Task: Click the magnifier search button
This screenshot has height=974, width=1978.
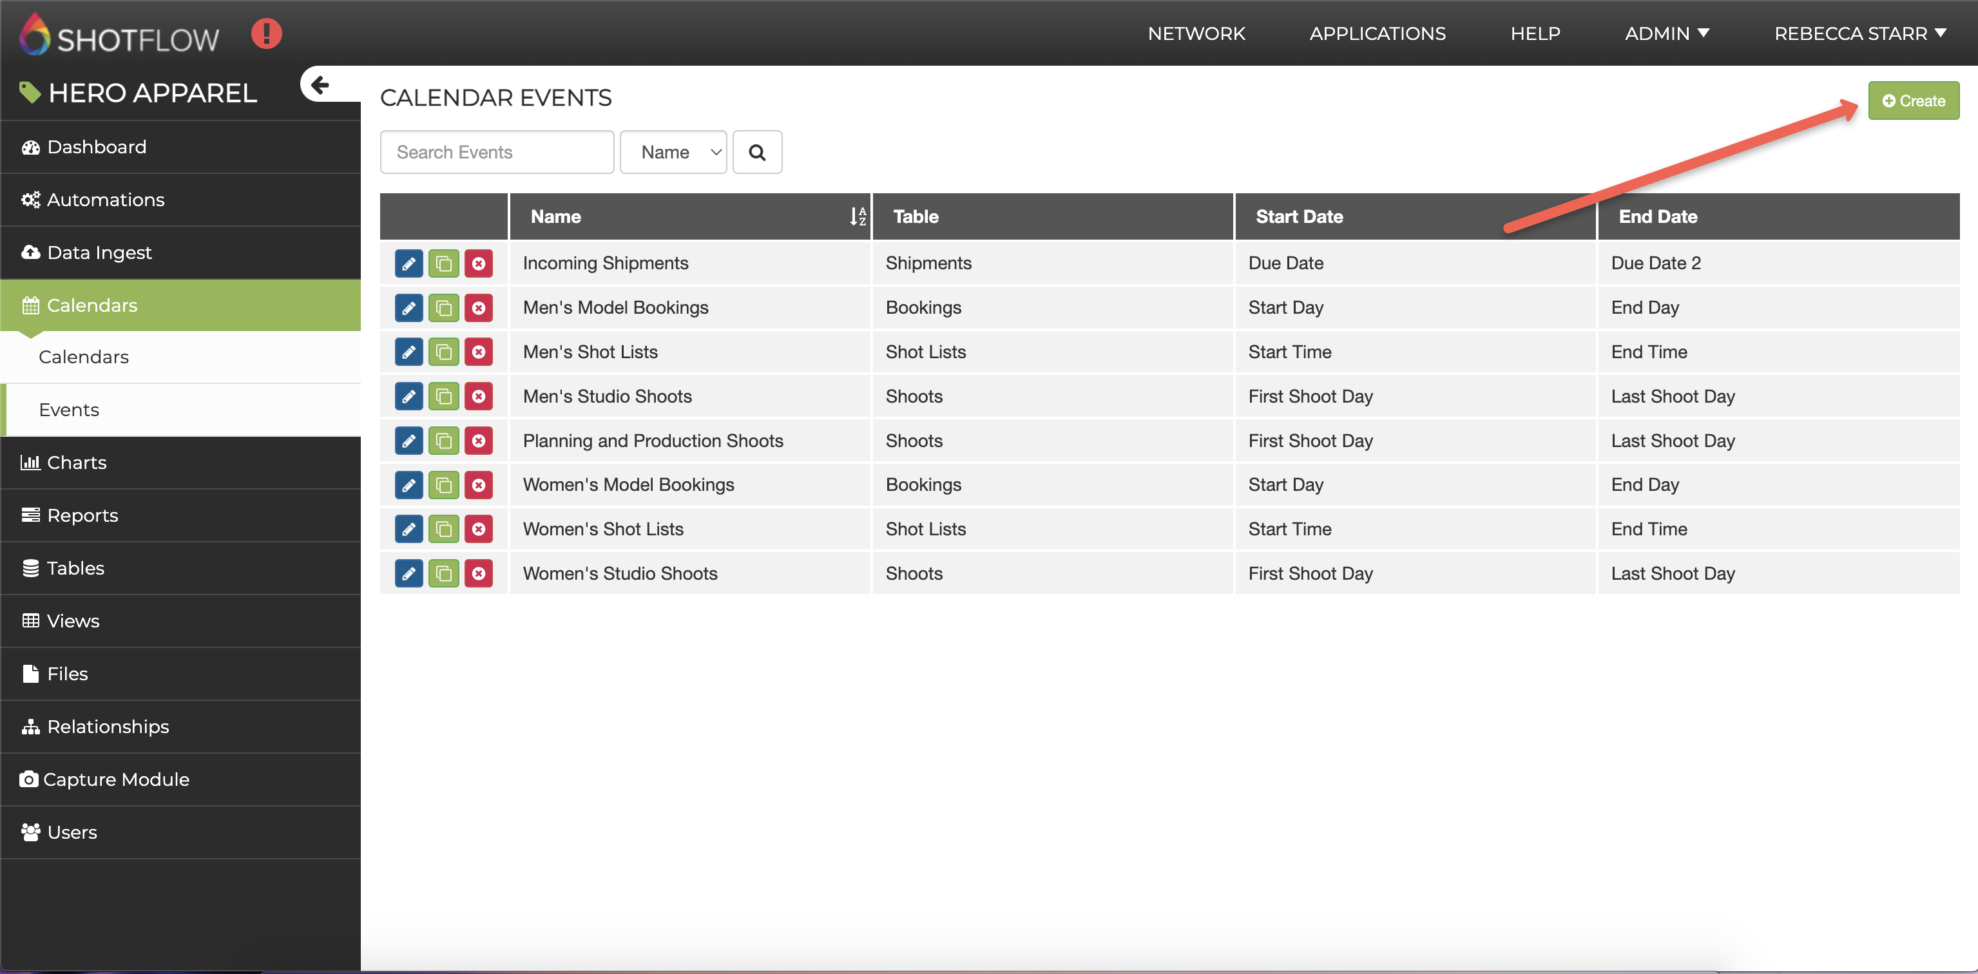Action: point(756,152)
